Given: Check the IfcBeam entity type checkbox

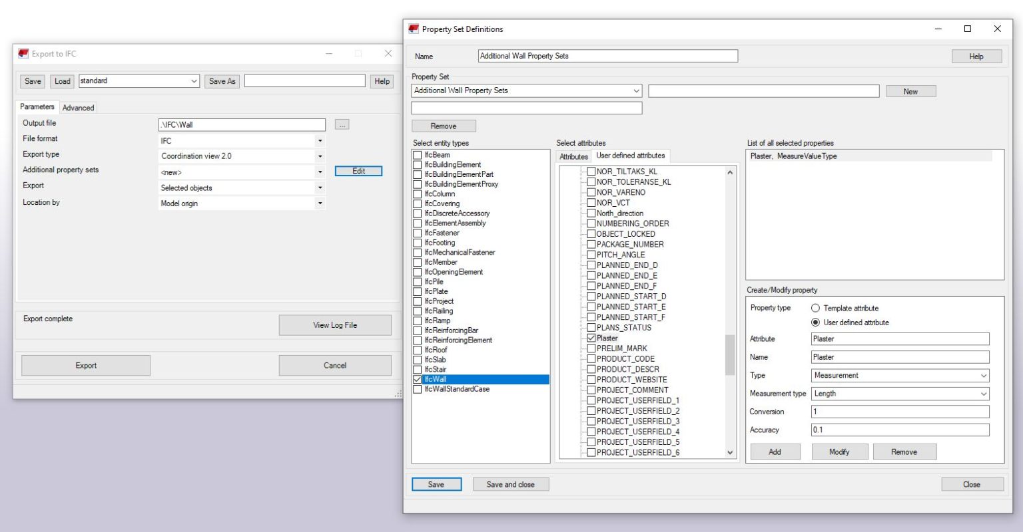Looking at the screenshot, I should (417, 154).
